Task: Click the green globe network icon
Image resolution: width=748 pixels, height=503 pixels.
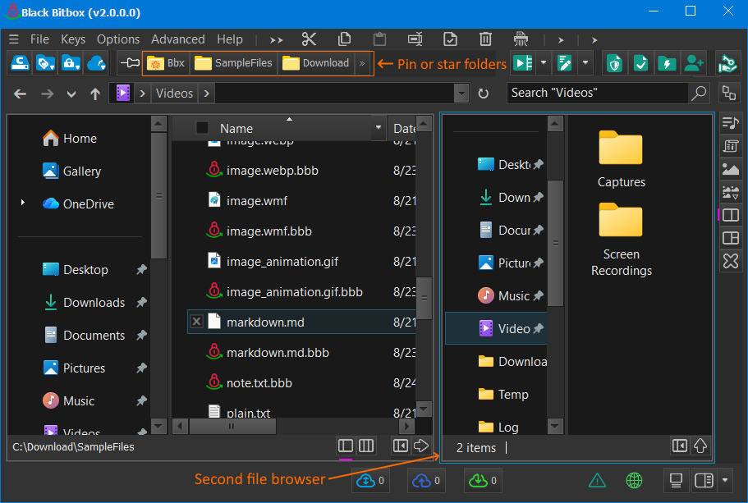Action: pyautogui.click(x=634, y=481)
